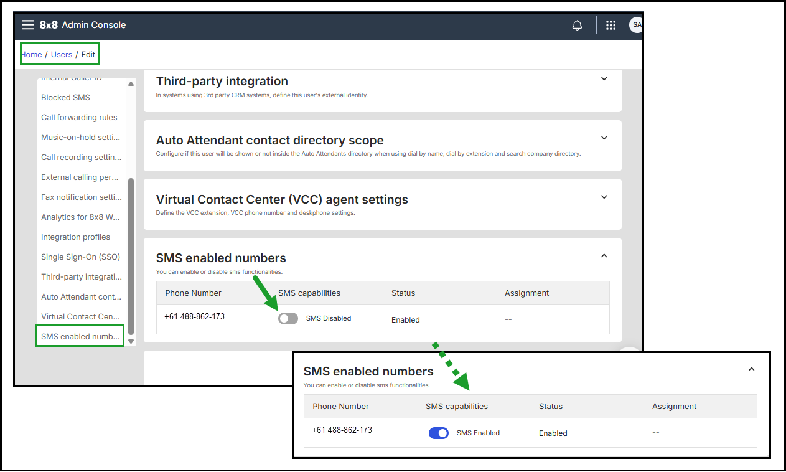Select Blocked SMS in the sidebar
This screenshot has width=786, height=472.
coord(65,97)
